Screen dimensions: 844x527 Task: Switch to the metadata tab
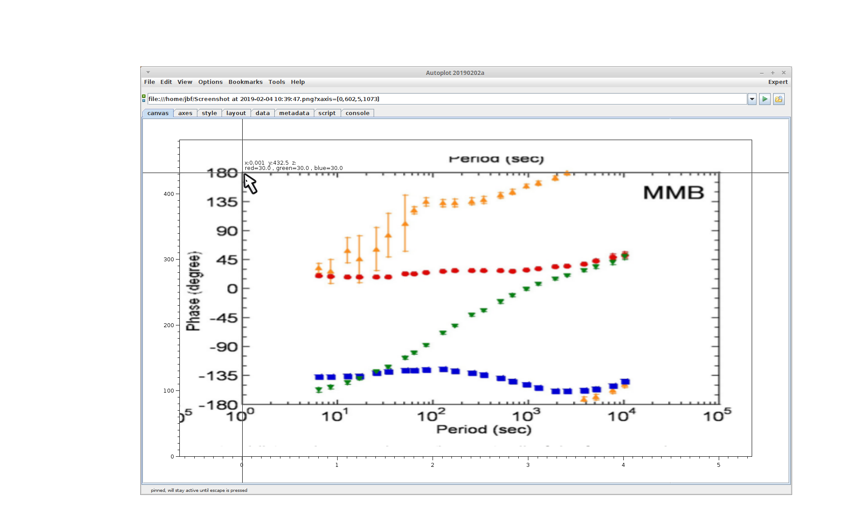pyautogui.click(x=294, y=113)
